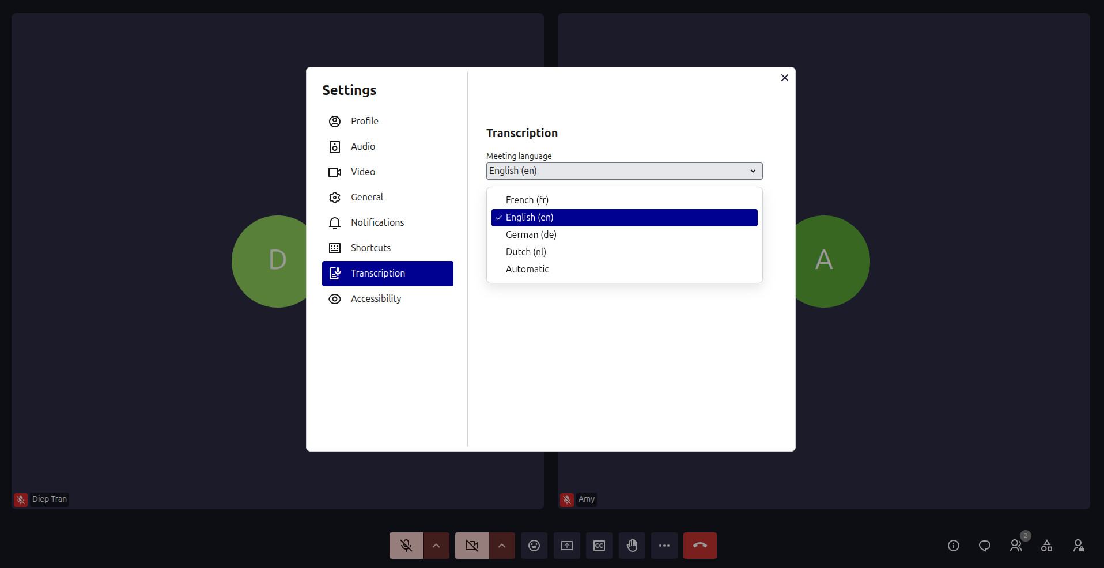1104x568 pixels.
Task: Click the participant count badge
Action: coord(1026,536)
